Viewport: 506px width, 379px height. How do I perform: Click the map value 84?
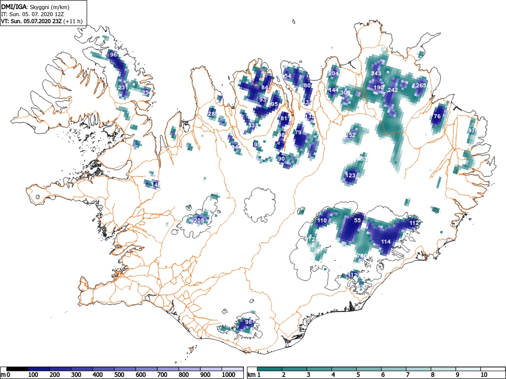click(265, 87)
